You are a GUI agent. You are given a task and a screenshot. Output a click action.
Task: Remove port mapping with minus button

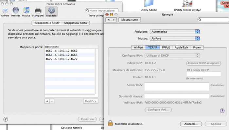click(x=52, y=101)
